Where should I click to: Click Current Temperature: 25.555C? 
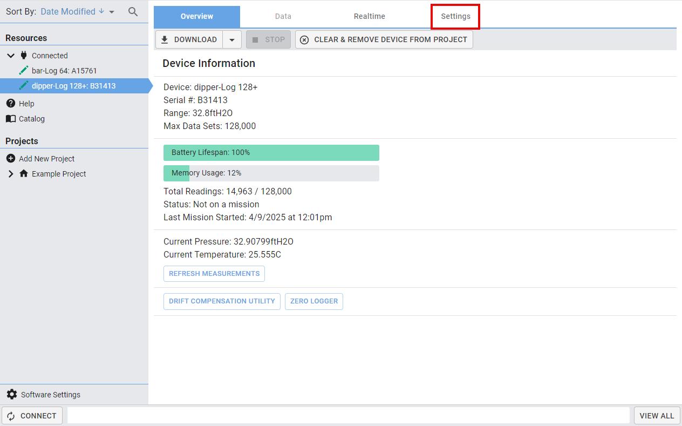point(222,254)
